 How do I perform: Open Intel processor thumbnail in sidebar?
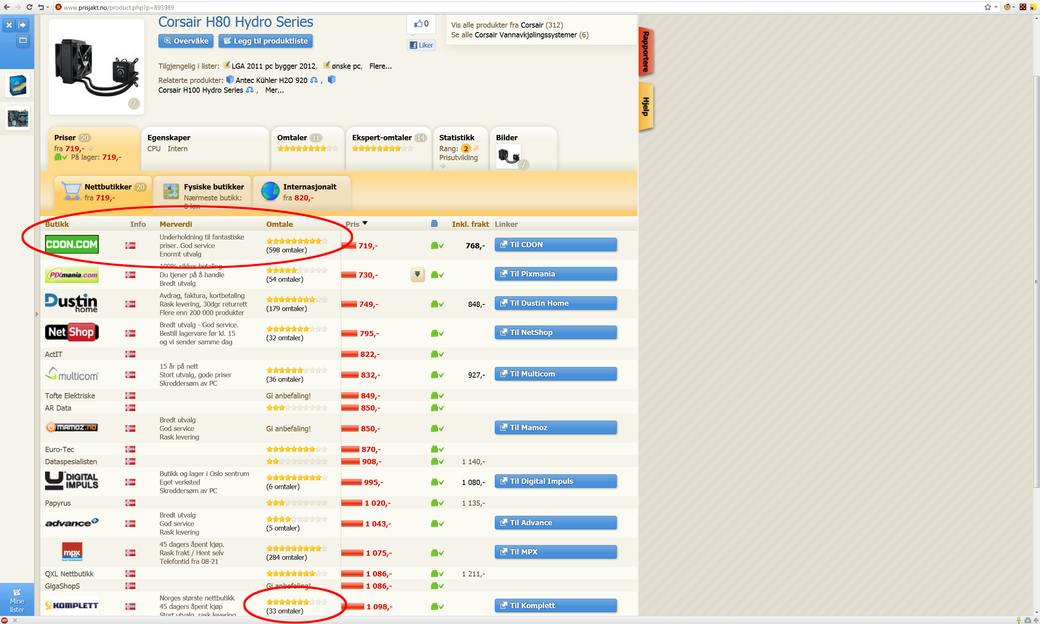tap(17, 85)
